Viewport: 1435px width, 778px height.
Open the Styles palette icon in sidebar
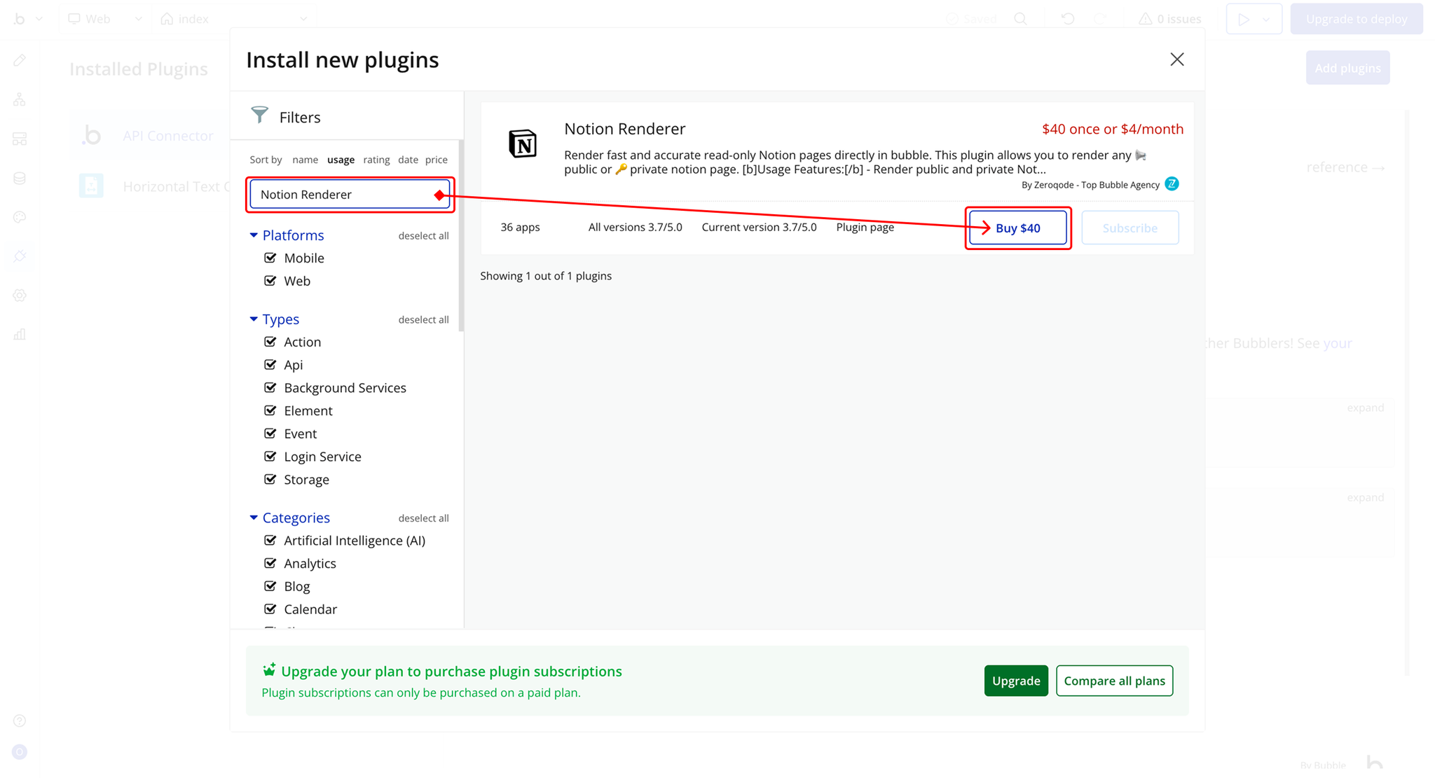(x=20, y=218)
